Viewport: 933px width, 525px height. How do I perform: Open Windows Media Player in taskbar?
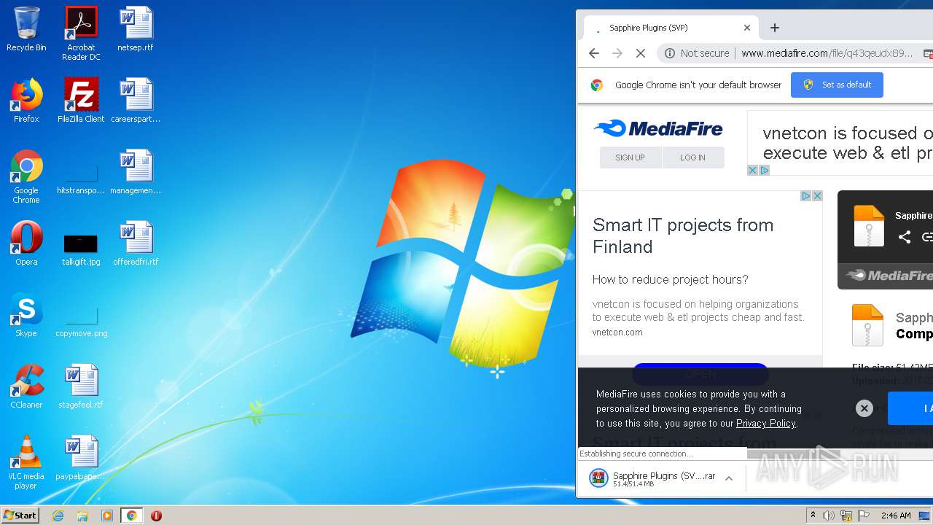[107, 516]
